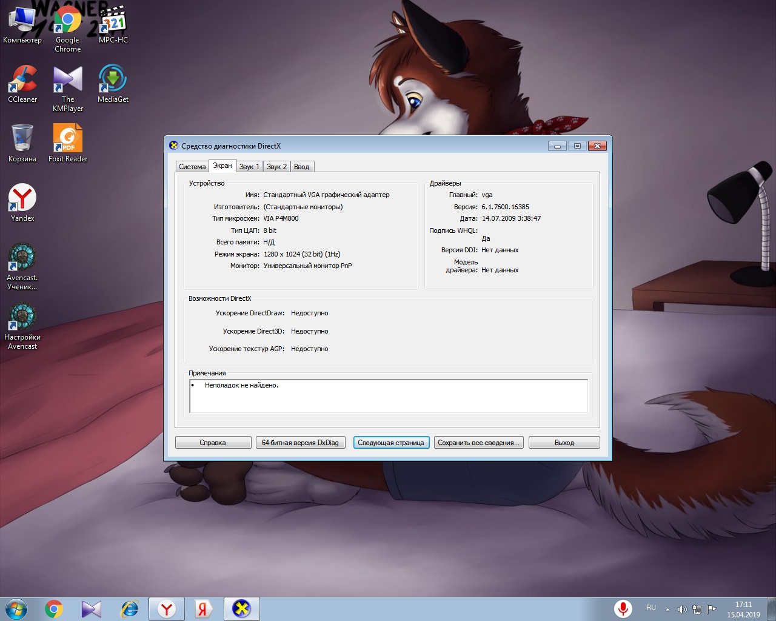This screenshot has width=776, height=621.
Task: Click Сохранить все сведения button
Action: point(478,443)
